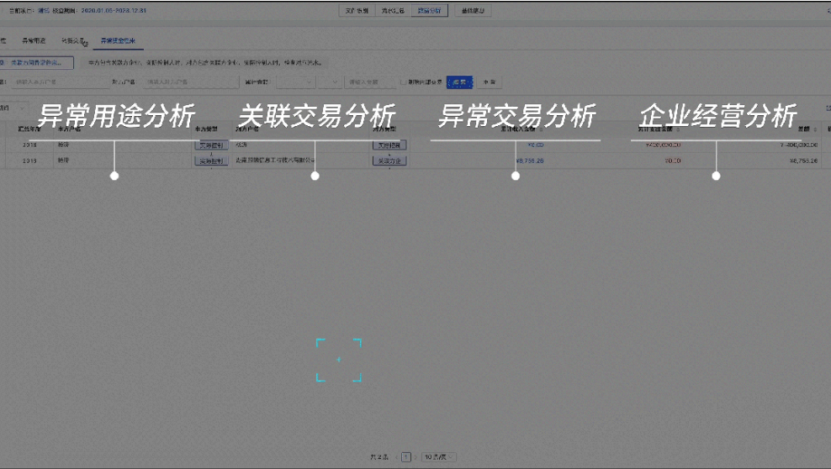Switch to the 流水汇总 top tab
The image size is (831, 469).
(394, 11)
